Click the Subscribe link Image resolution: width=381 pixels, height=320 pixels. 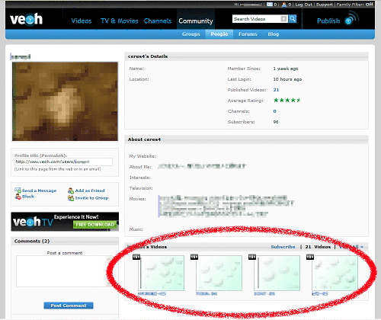pos(283,247)
